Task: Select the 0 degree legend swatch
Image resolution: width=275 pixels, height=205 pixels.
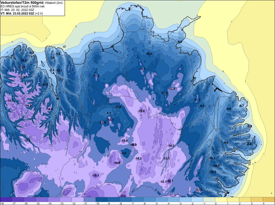Action: coord(221,200)
